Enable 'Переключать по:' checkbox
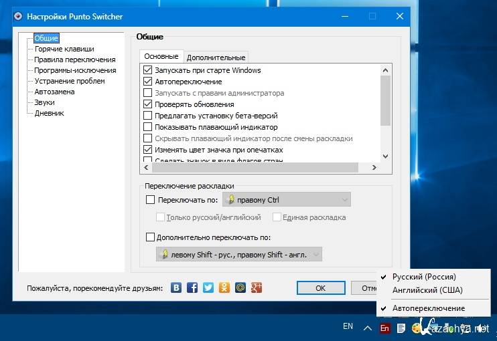 pyautogui.click(x=150, y=199)
